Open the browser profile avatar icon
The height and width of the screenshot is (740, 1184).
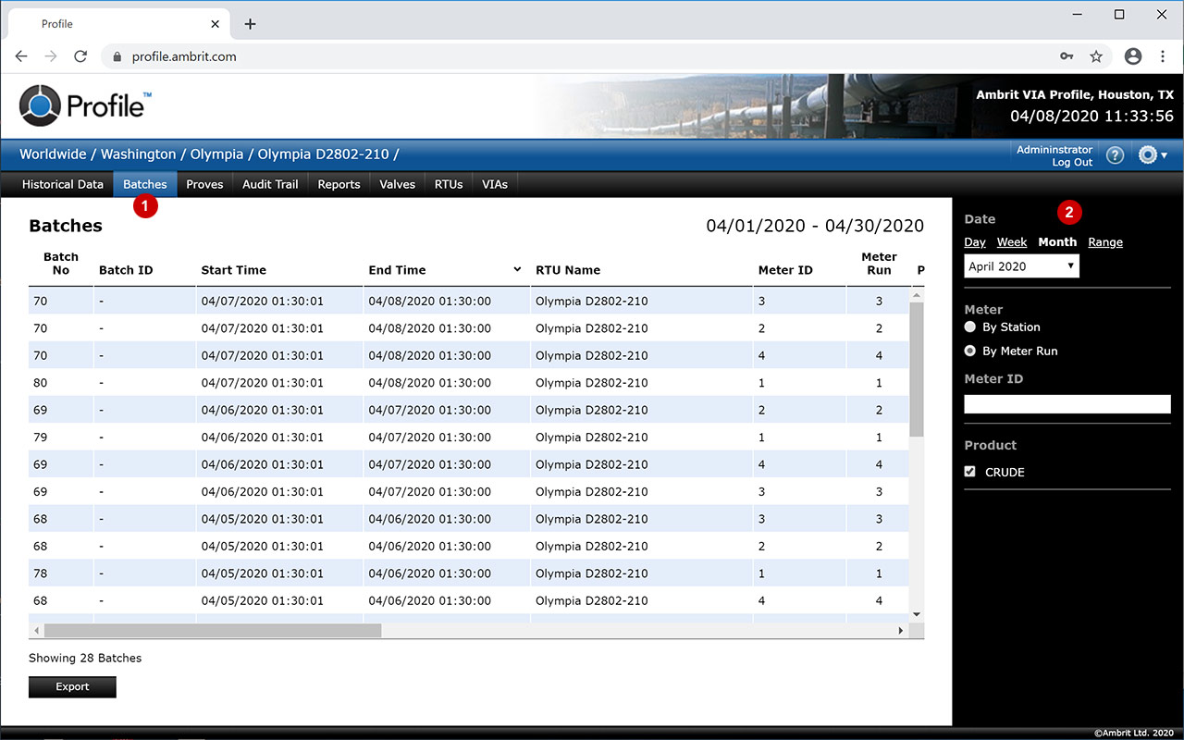tap(1133, 56)
